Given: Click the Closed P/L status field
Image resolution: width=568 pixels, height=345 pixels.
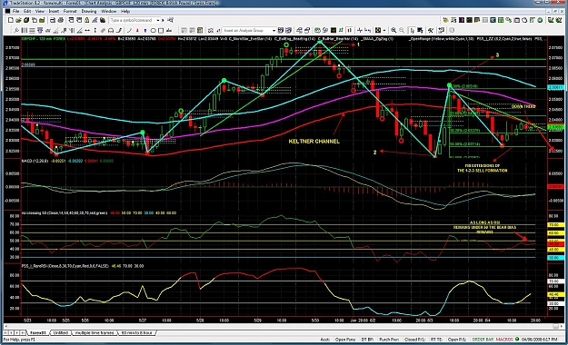Looking at the screenshot, I should pyautogui.click(x=415, y=340).
